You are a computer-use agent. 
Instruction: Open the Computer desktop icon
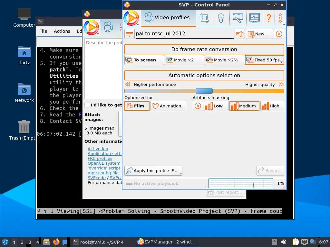24,18
